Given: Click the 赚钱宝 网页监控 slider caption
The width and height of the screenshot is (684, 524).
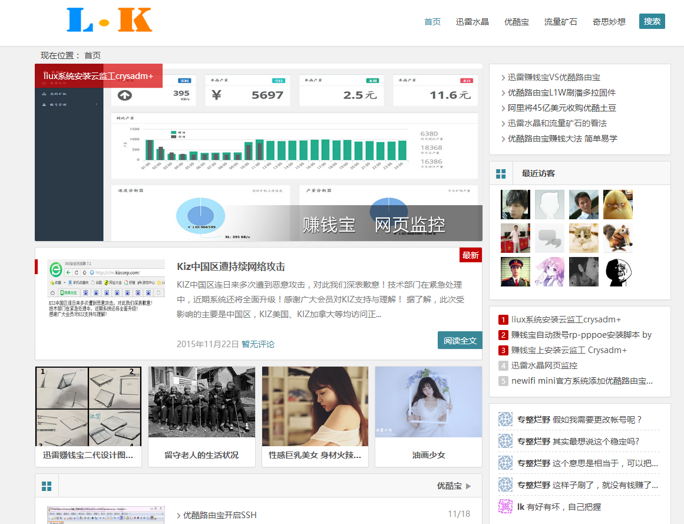Looking at the screenshot, I should point(374,225).
